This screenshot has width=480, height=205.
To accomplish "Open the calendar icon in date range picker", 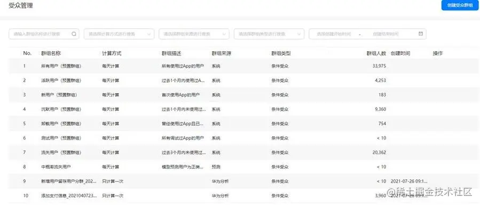I will point(421,34).
